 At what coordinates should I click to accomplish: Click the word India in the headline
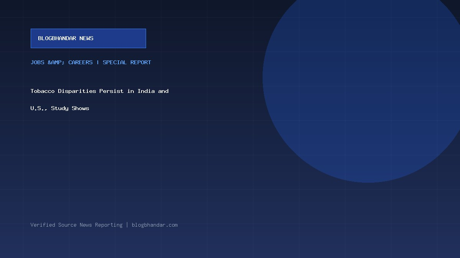pyautogui.click(x=146, y=91)
